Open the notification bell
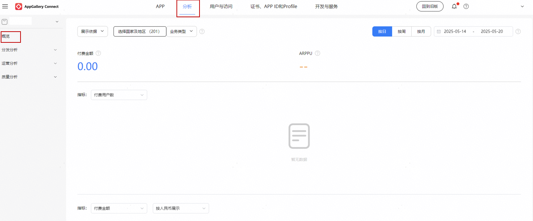The height and width of the screenshot is (221, 533). click(454, 6)
